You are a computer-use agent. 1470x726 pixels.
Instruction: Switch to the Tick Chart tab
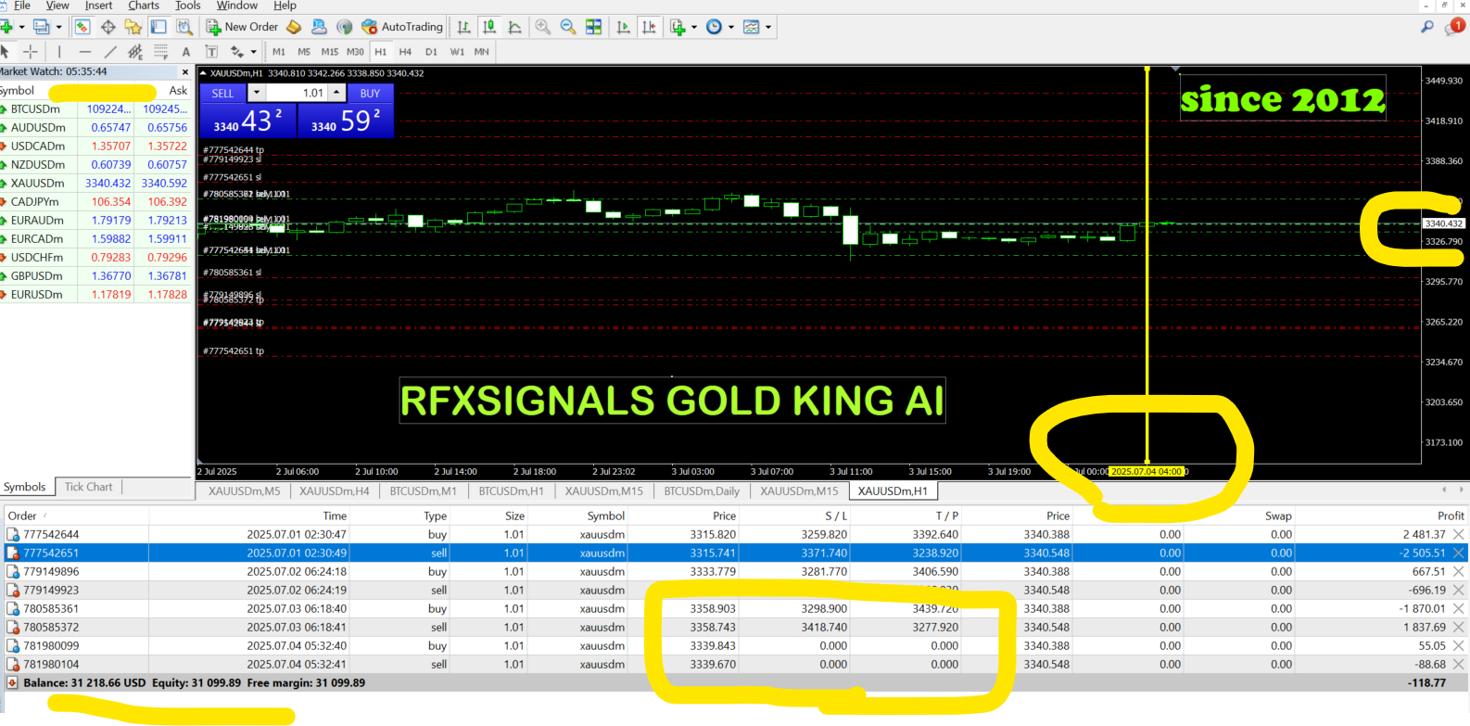click(x=88, y=487)
